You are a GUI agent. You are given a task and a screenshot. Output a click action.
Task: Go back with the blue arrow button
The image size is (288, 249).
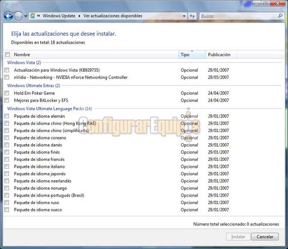point(8,16)
